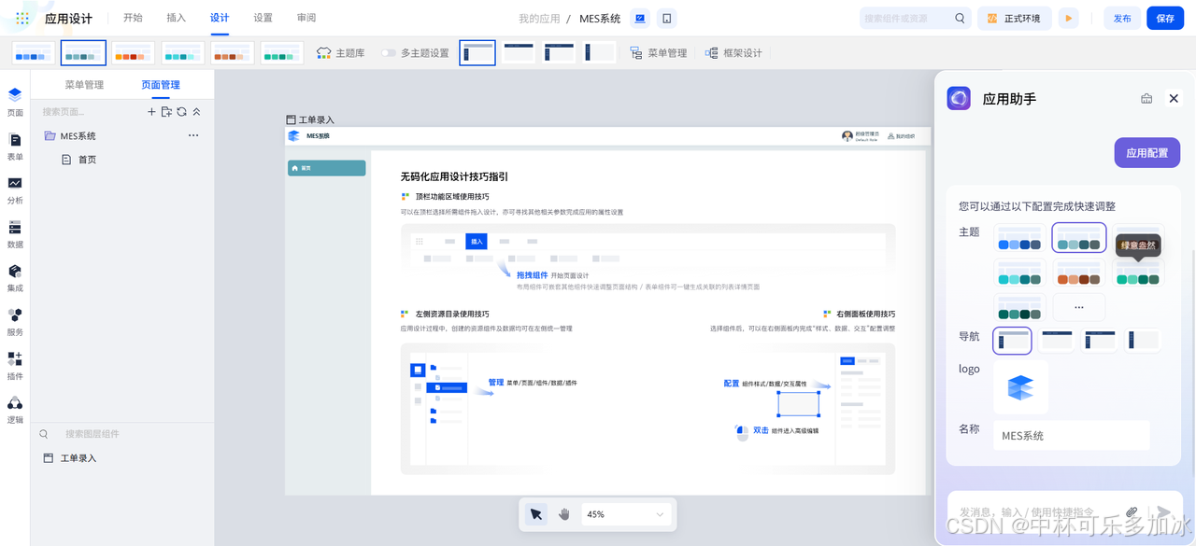Click the ellipsis button to show more themes
This screenshot has height=546, width=1196.
[1079, 306]
